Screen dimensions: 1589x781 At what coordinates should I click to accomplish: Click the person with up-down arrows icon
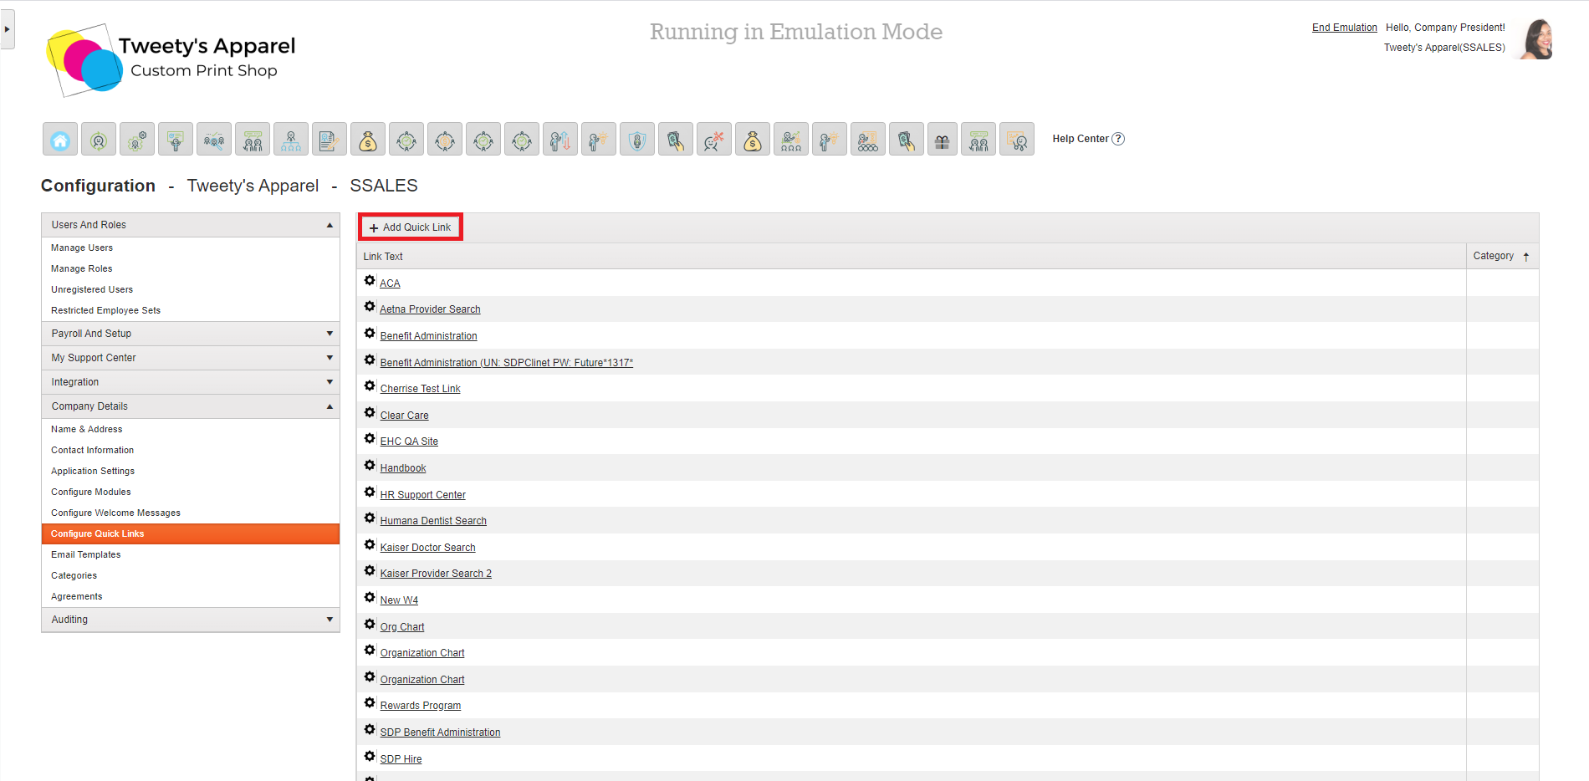560,139
